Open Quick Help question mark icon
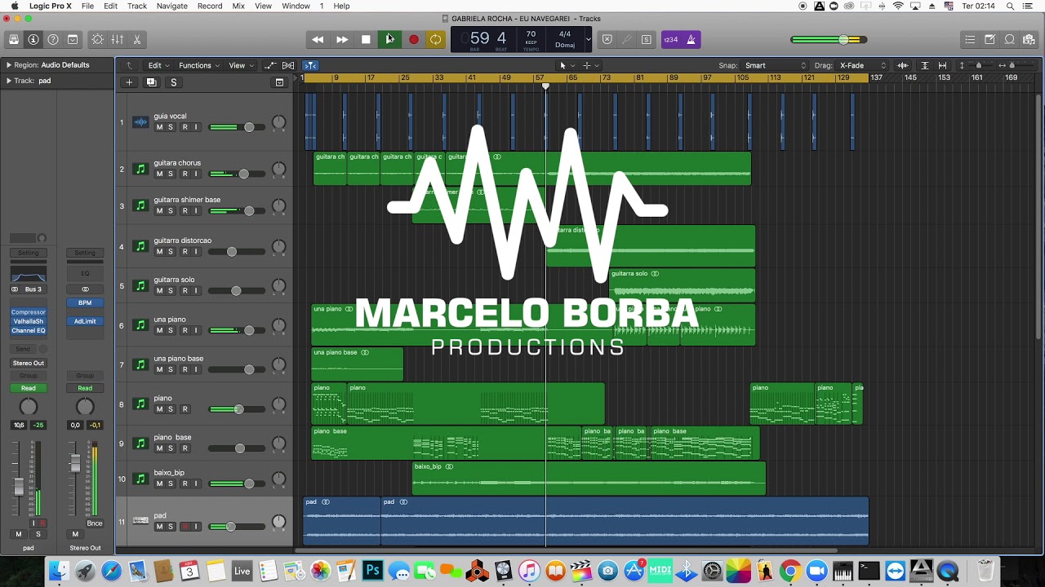The image size is (1045, 587). click(x=53, y=39)
